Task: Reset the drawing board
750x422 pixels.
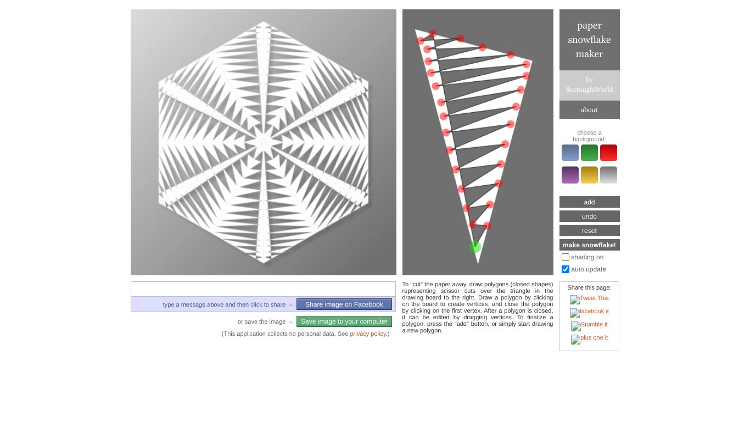Action: [x=589, y=231]
